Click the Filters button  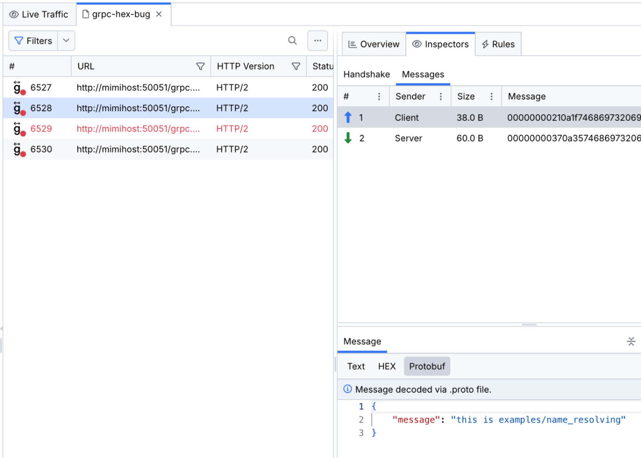click(34, 41)
